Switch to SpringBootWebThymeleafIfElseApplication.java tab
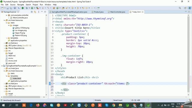The width and height of the screenshot is (192, 108). (68, 12)
